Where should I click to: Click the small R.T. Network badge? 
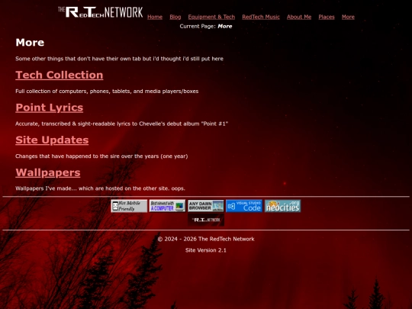tap(206, 220)
